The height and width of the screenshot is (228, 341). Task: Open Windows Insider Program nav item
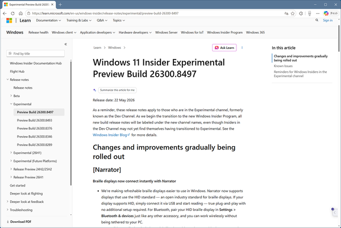pos(224,32)
